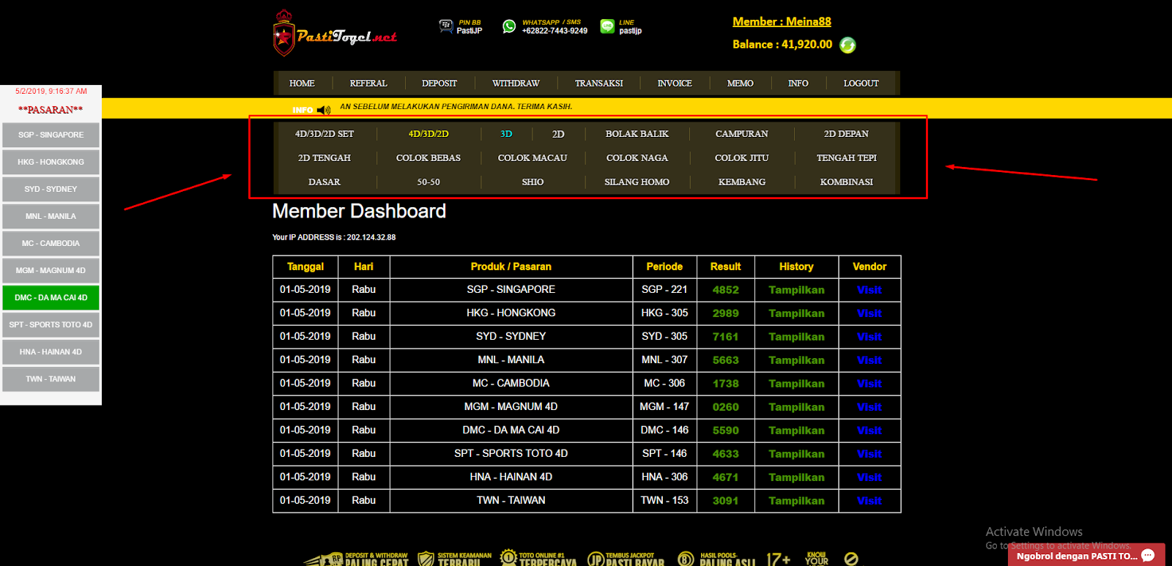
Task: Choose the SILANG HOMO game
Action: tap(637, 182)
